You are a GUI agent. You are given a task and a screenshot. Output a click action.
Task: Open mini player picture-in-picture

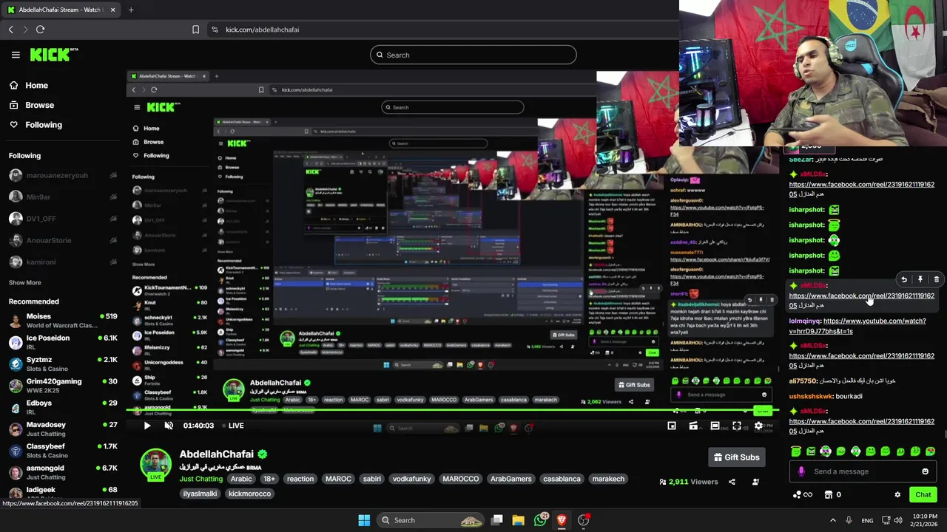[672, 426]
